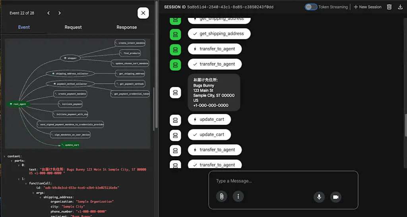Click the highlighted update_cart graph node
Viewport: 407px width, 217px height.
(70, 145)
